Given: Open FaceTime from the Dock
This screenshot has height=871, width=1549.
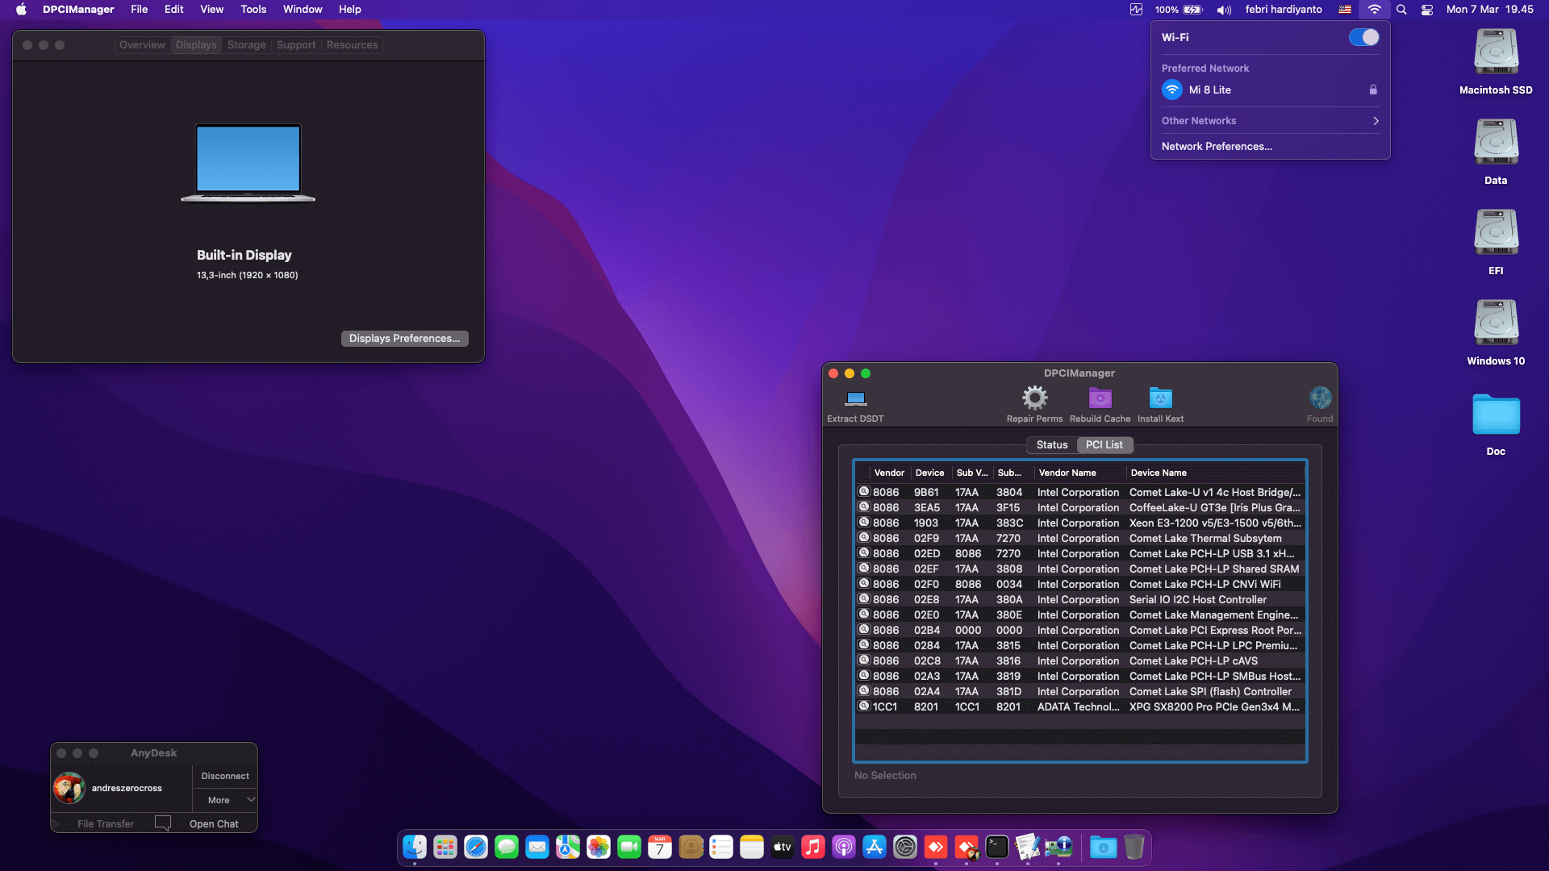Looking at the screenshot, I should [x=629, y=847].
